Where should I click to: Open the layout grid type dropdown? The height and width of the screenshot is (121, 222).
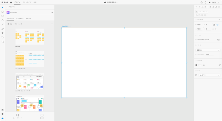click(x=209, y=75)
